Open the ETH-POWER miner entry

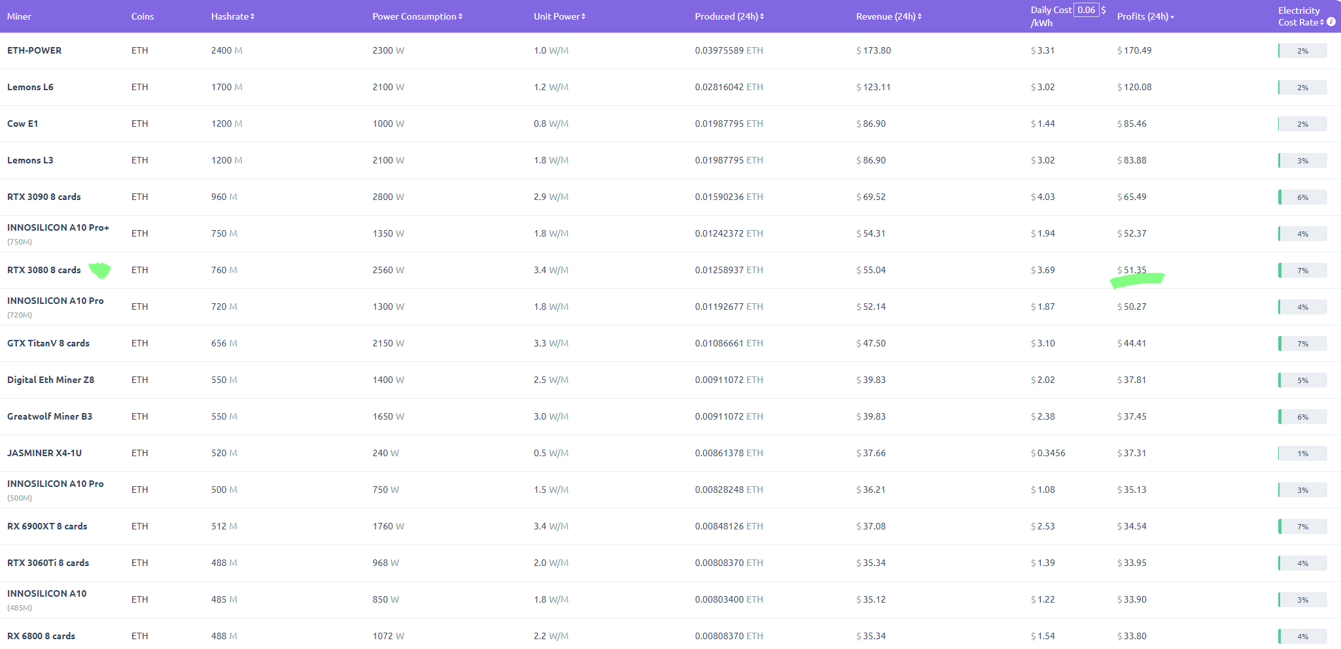pos(35,50)
